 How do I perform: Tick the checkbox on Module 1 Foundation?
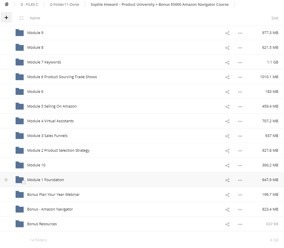(24, 182)
